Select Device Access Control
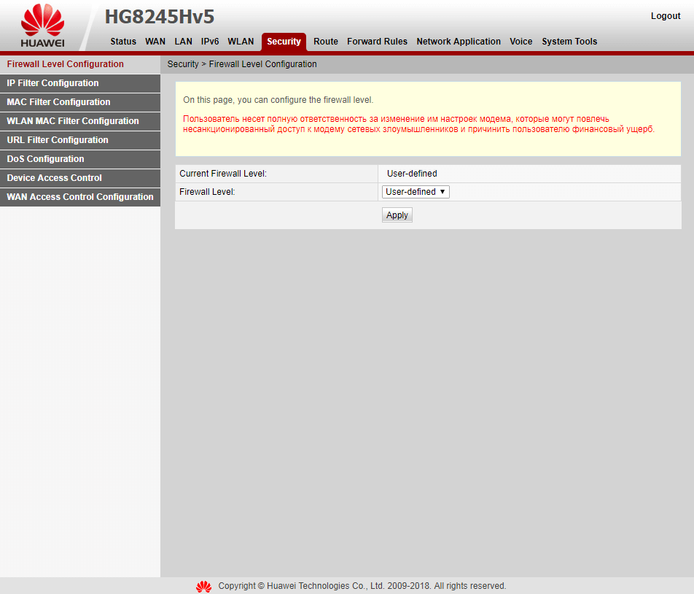This screenshot has height=594, width=694. (54, 177)
